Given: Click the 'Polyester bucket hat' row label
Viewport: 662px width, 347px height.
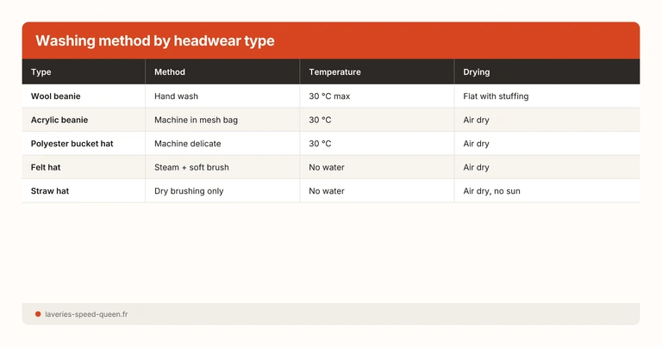Looking at the screenshot, I should tap(72, 143).
